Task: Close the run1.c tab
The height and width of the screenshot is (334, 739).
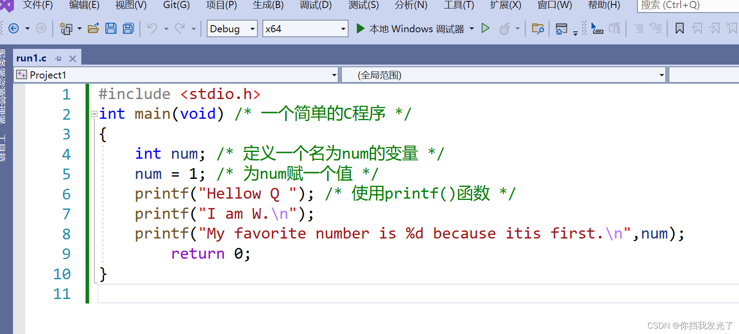Action: (73, 59)
